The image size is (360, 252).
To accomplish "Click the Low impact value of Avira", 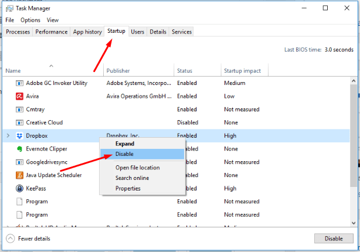I will point(229,96).
